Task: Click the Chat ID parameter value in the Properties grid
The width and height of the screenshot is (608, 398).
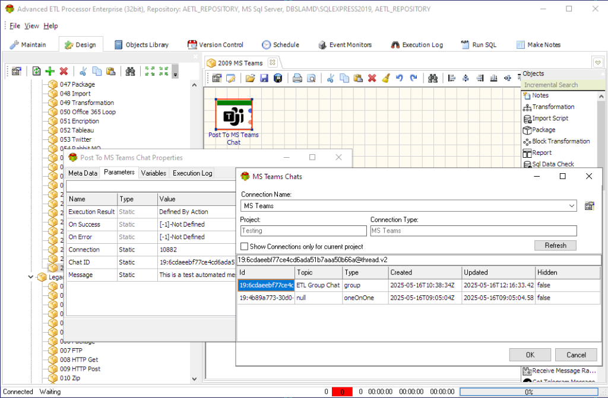Action: coord(197,262)
